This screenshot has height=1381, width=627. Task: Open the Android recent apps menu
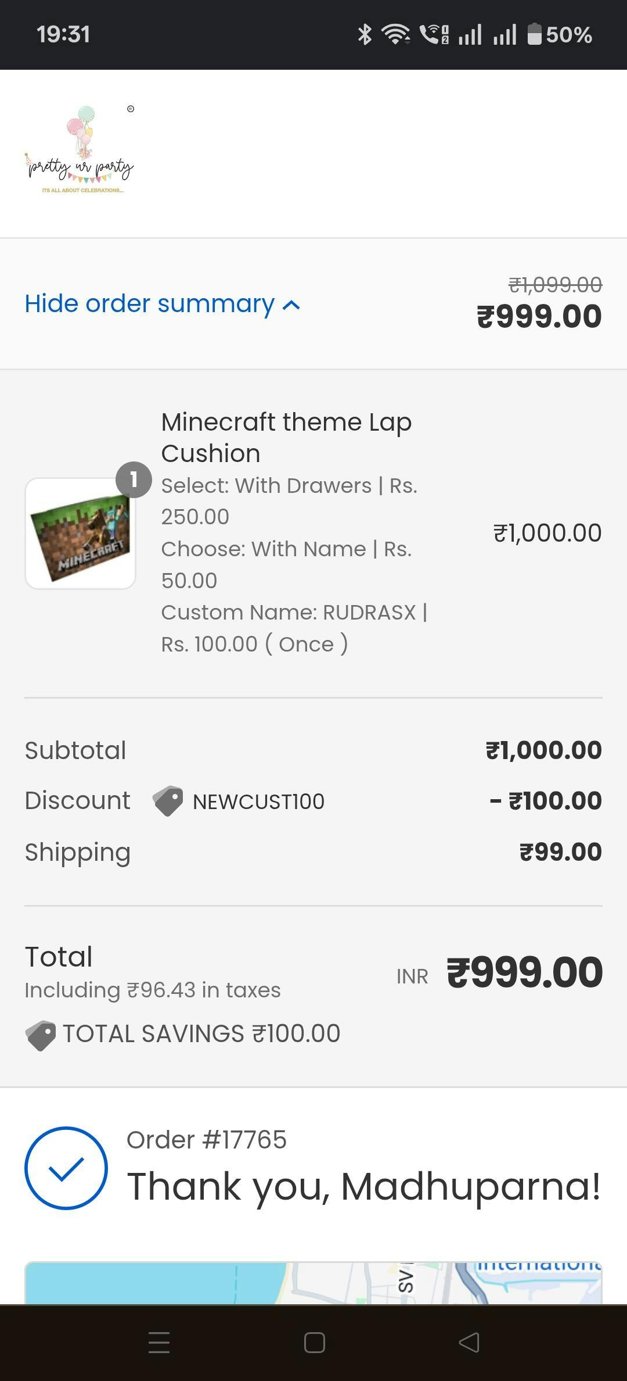tap(159, 1343)
